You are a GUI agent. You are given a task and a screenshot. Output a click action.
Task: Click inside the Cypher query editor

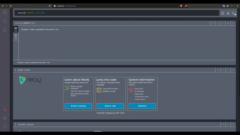click(117, 13)
